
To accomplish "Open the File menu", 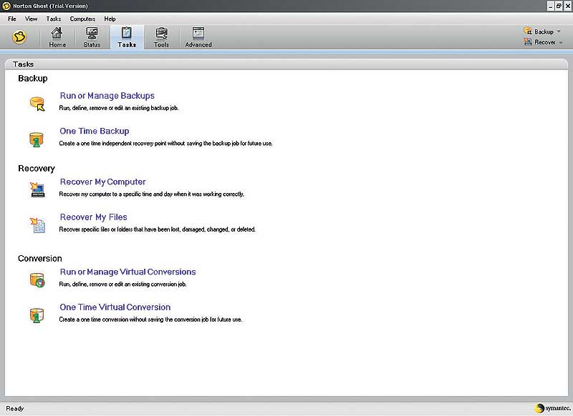I will 12,19.
